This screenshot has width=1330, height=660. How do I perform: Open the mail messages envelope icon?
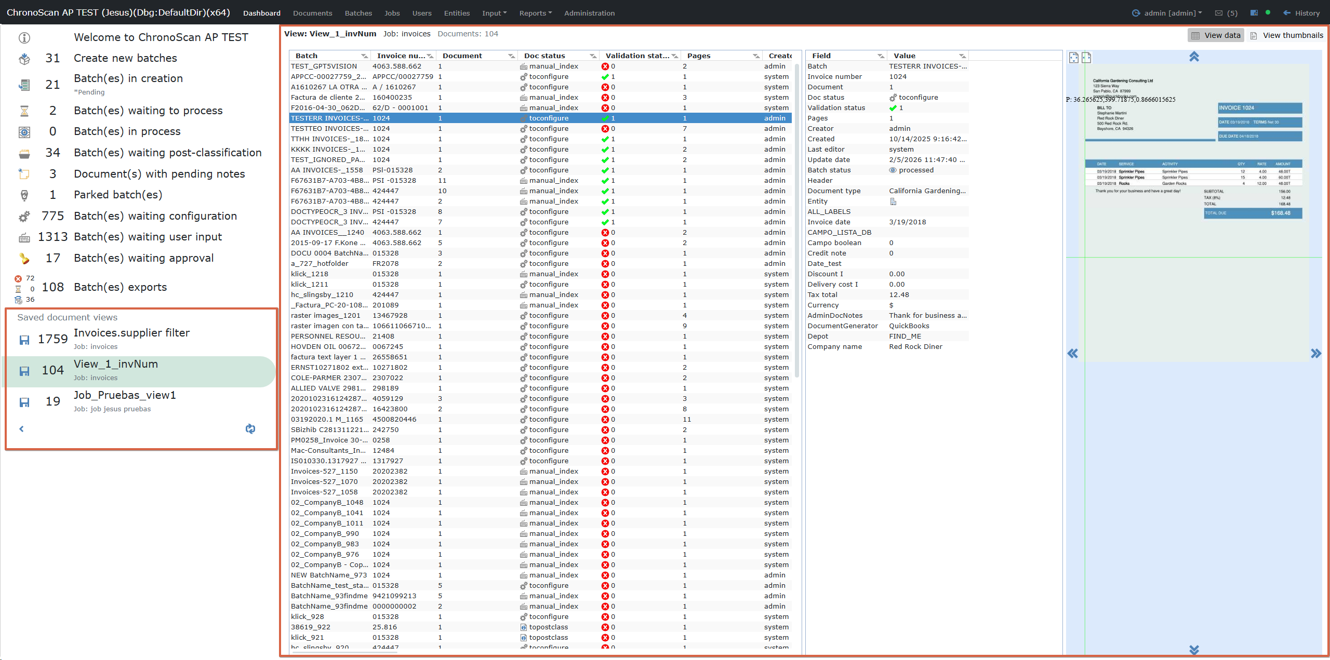(1219, 13)
